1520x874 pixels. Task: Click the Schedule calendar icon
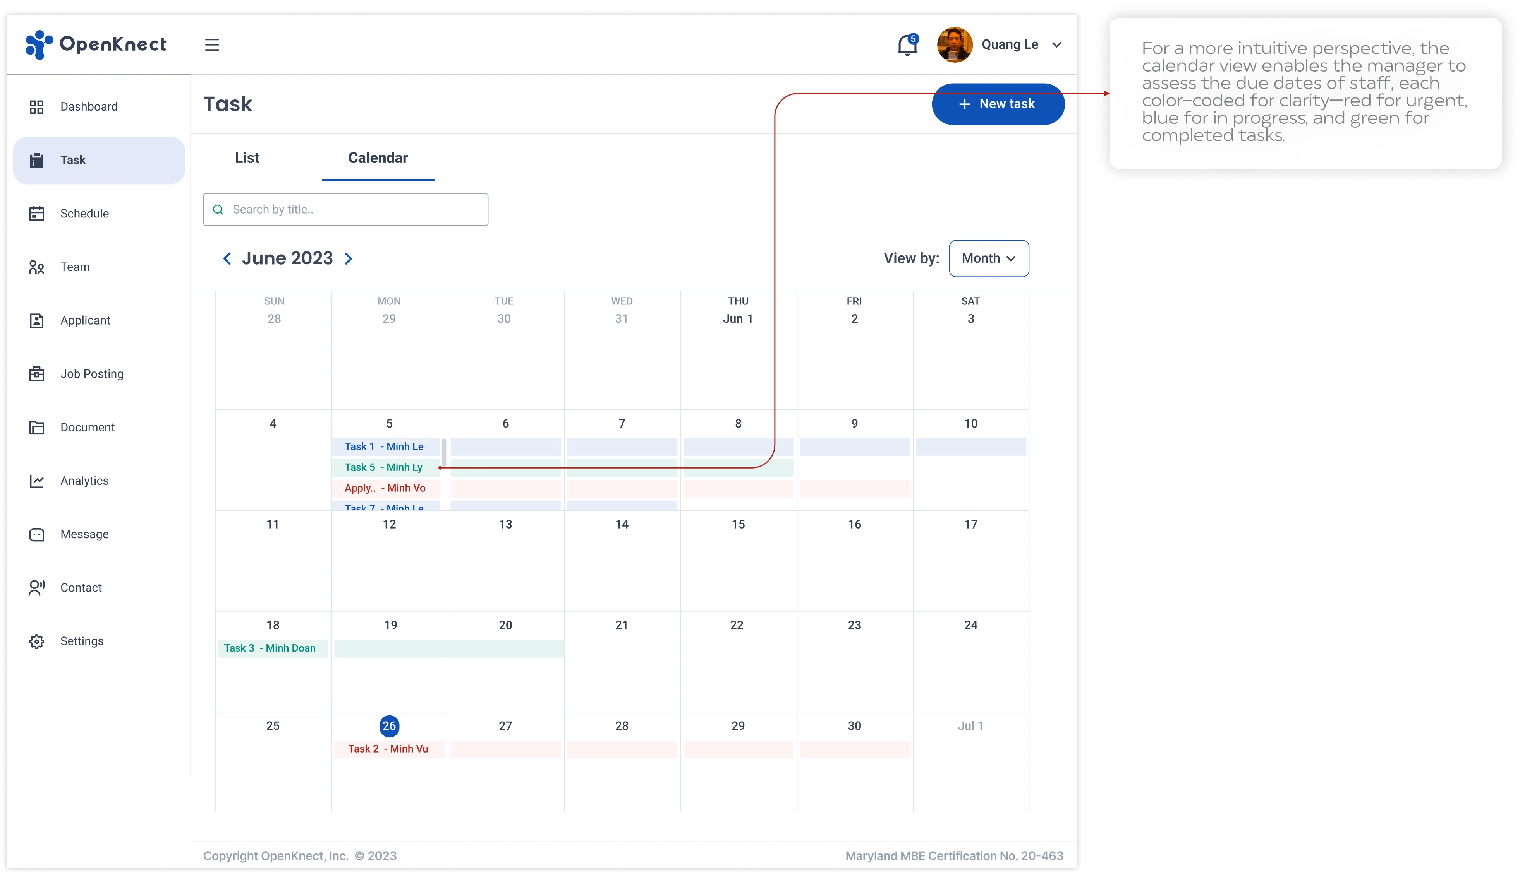click(37, 214)
